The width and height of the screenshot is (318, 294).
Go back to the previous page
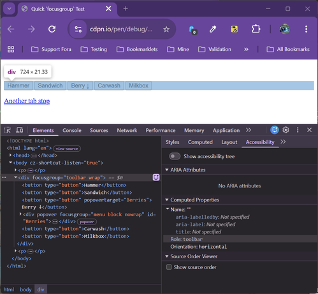pyautogui.click(x=11, y=29)
